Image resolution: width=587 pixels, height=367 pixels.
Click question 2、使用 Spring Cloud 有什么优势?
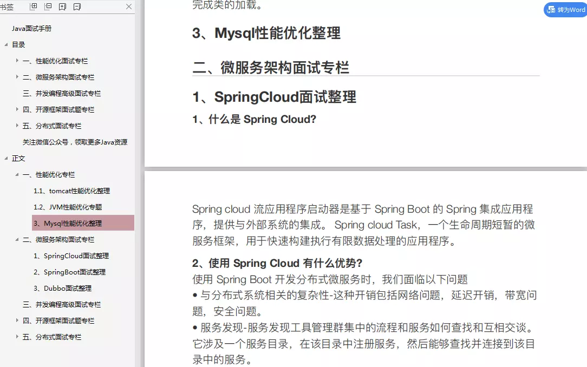point(277,263)
